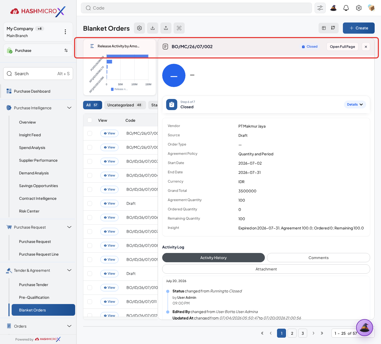This screenshot has width=381, height=344.
Task: Click the Purchase Request cart icon
Action: coord(9,227)
